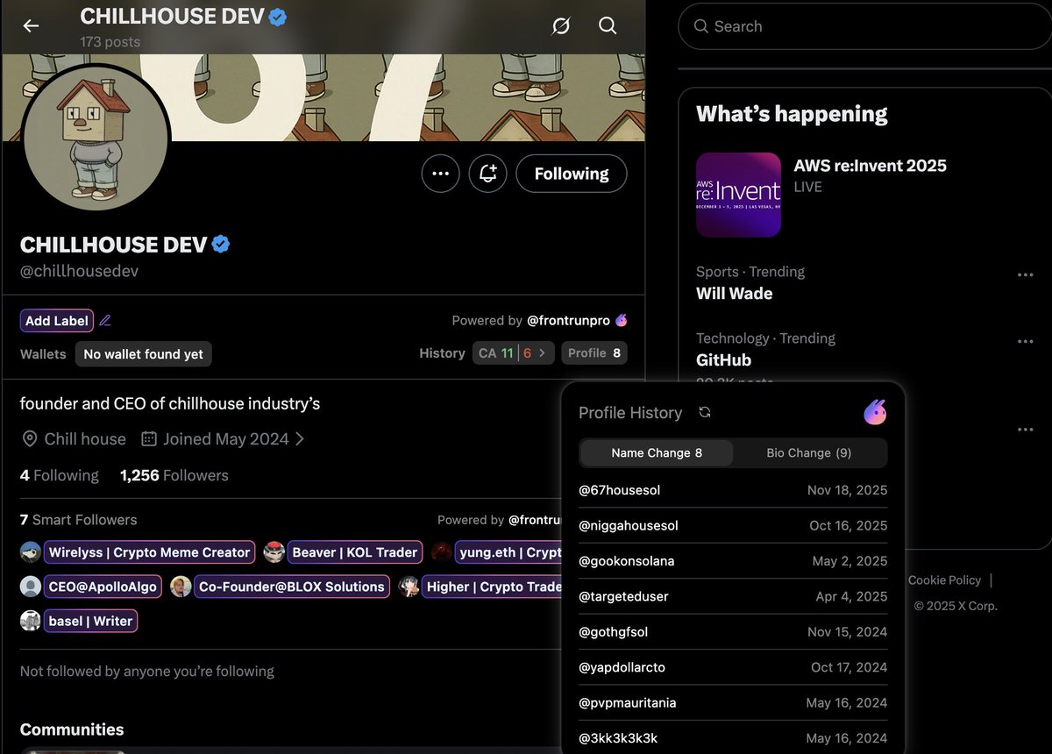Open the GitHub trending topic
Screen dimensions: 1052x754
[x=723, y=360]
